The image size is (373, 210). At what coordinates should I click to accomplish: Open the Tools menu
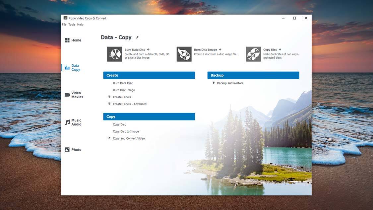(72, 25)
